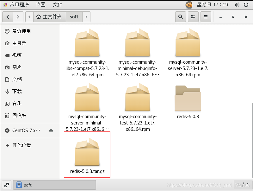This screenshot has width=253, height=191.
Task: Click the show desktop icon in taskbar
Action: [x=7, y=185]
